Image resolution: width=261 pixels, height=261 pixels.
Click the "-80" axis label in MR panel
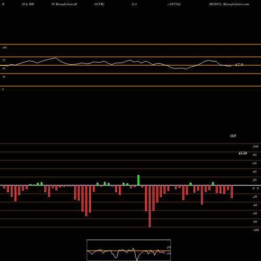click(255, 222)
